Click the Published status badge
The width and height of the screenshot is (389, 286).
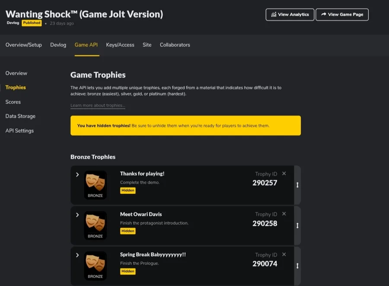32,23
